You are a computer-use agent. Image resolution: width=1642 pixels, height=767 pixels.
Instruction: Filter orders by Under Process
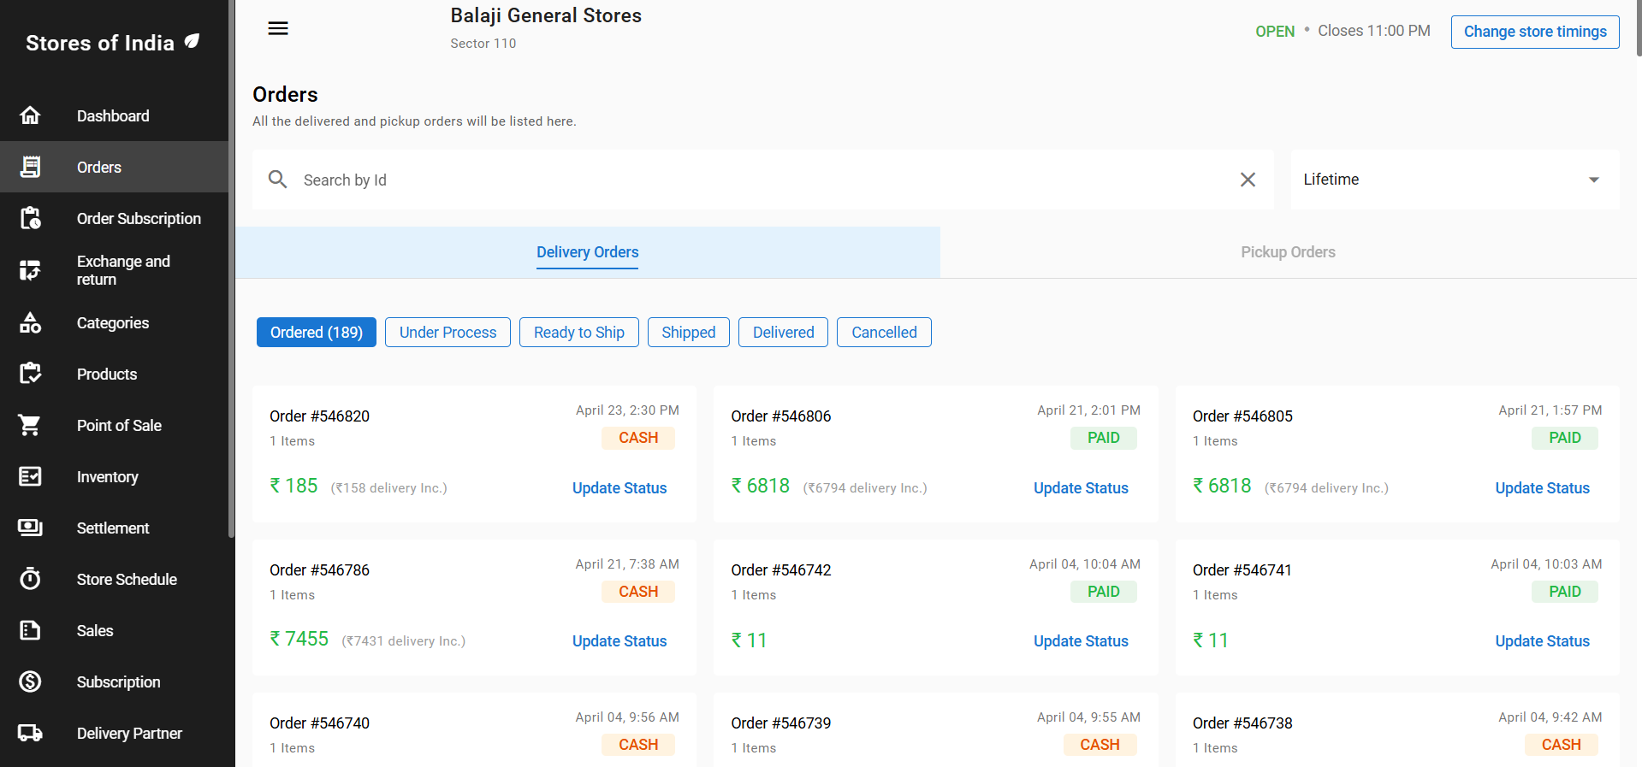coord(448,333)
